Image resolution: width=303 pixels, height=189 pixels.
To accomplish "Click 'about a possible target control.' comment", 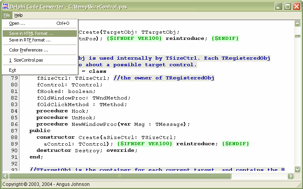I will (141, 65).
